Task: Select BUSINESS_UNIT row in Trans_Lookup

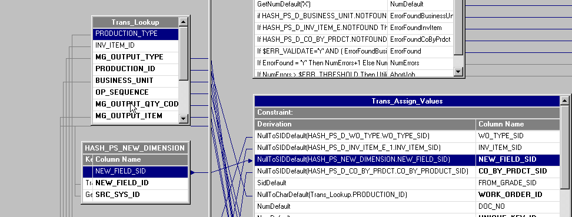Action: [x=136, y=81]
